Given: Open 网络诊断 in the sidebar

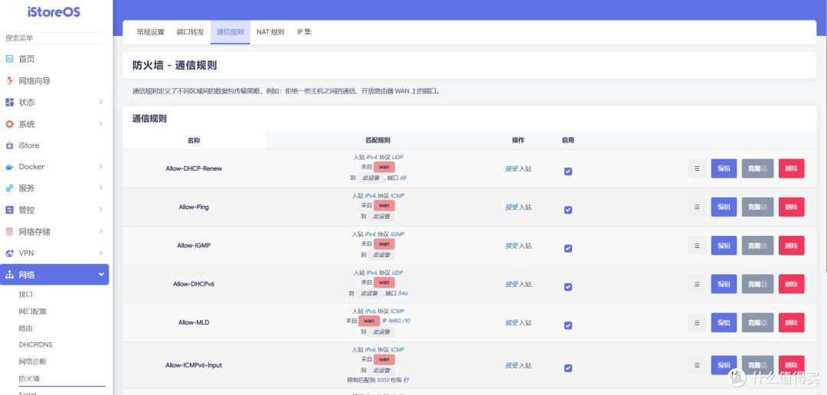Looking at the screenshot, I should coord(33,361).
